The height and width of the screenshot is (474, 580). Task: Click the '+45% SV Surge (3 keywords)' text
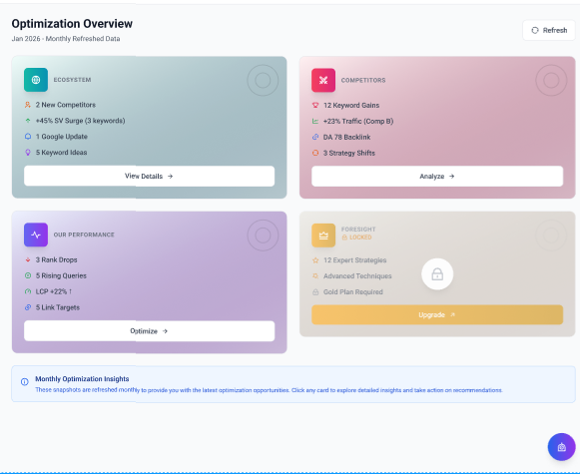tap(80, 121)
